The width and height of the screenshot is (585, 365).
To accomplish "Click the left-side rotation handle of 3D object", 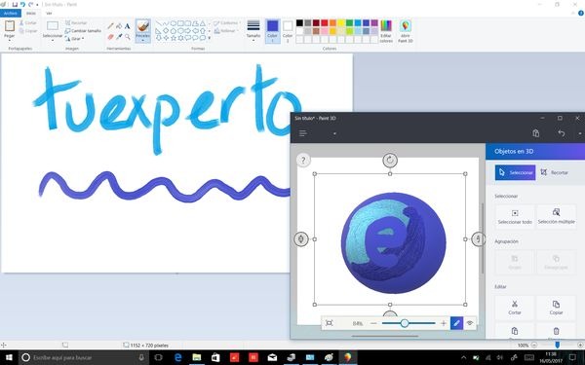I will (x=301, y=239).
